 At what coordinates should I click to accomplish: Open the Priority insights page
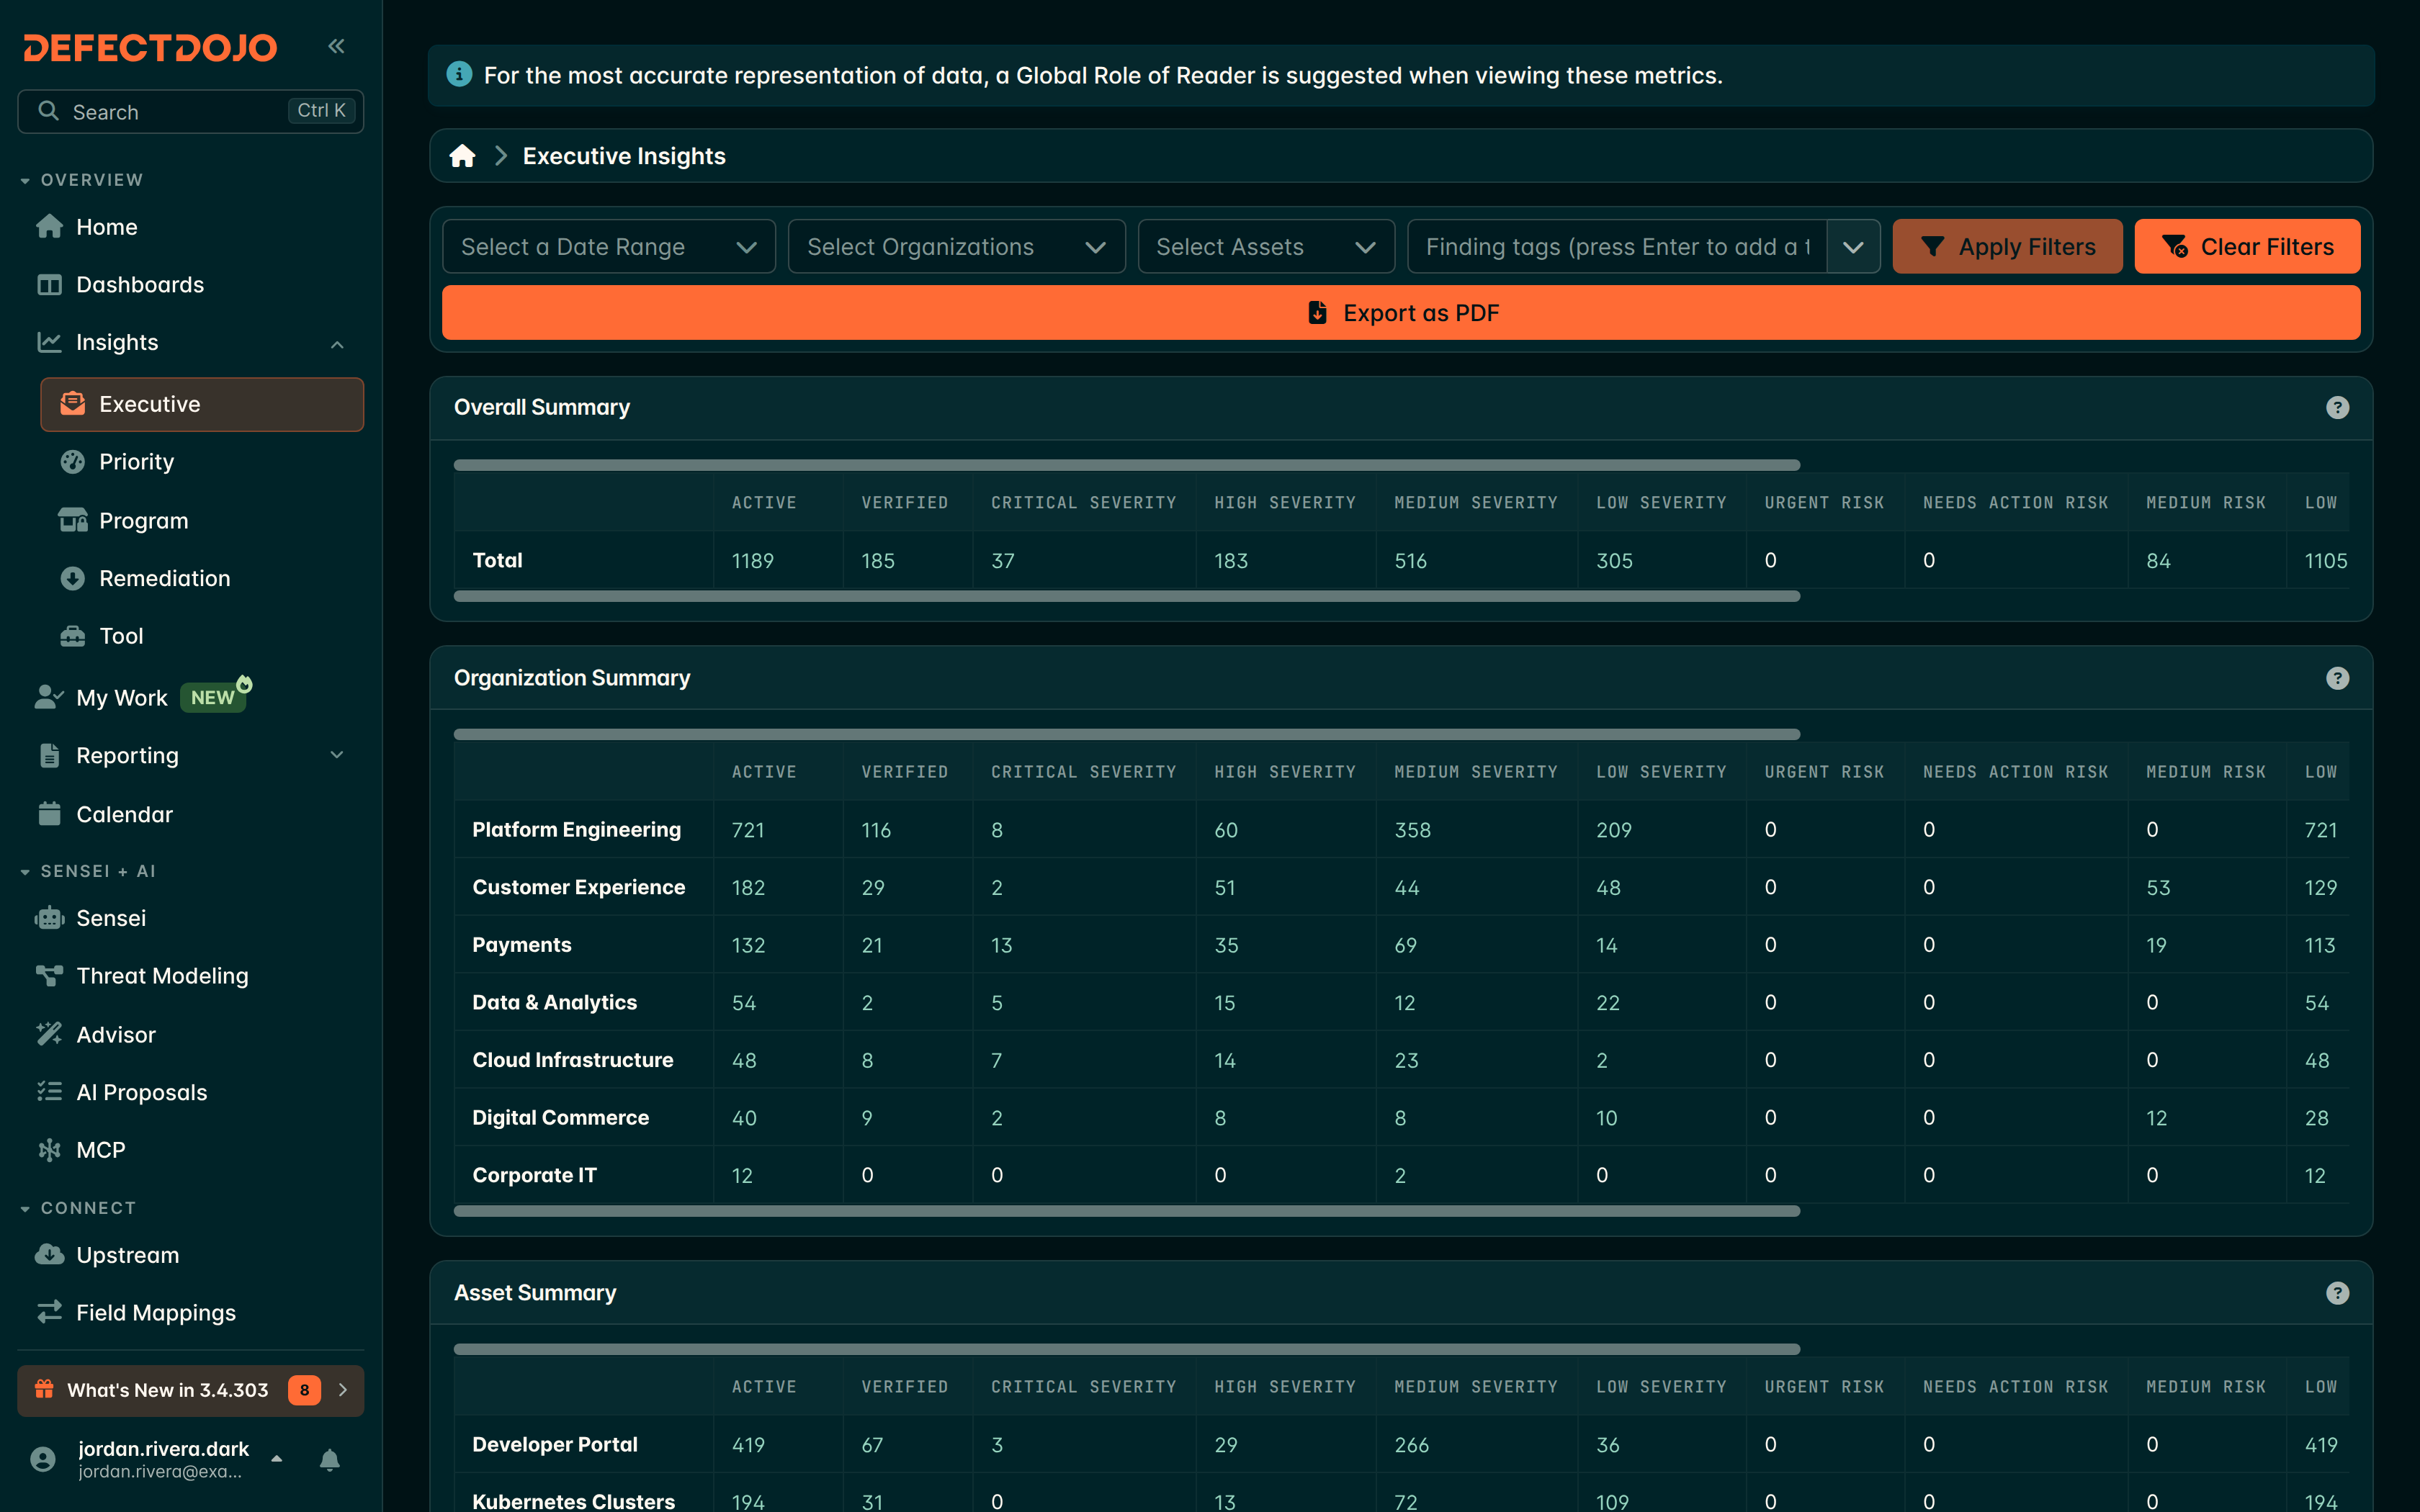201,462
